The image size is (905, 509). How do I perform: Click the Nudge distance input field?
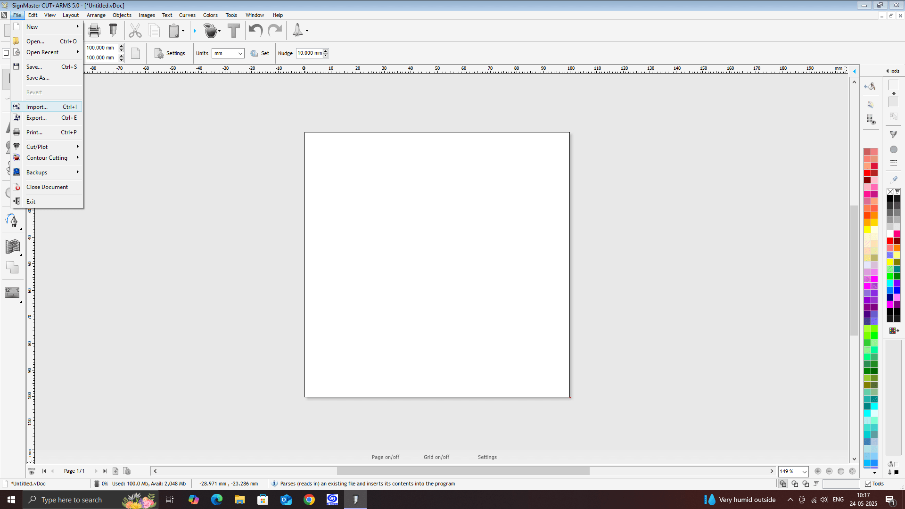(309, 53)
